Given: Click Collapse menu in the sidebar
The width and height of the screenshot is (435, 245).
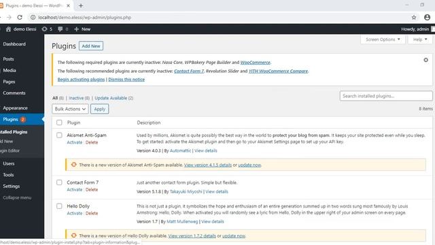Looking at the screenshot, I should tap(17, 197).
